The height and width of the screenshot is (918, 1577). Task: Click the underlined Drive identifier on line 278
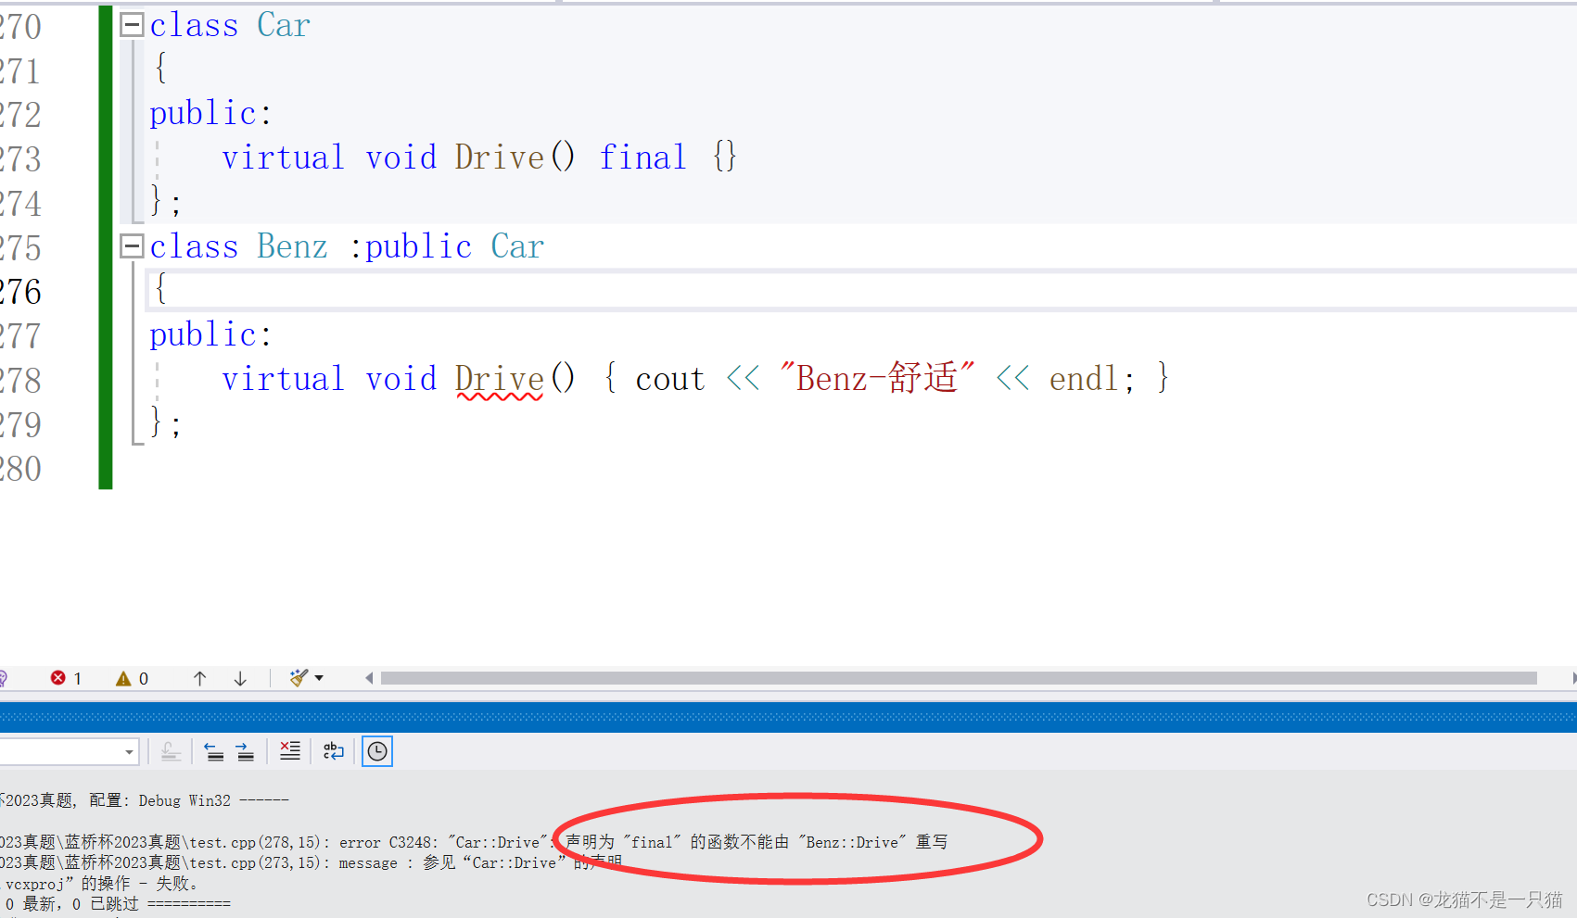point(499,380)
